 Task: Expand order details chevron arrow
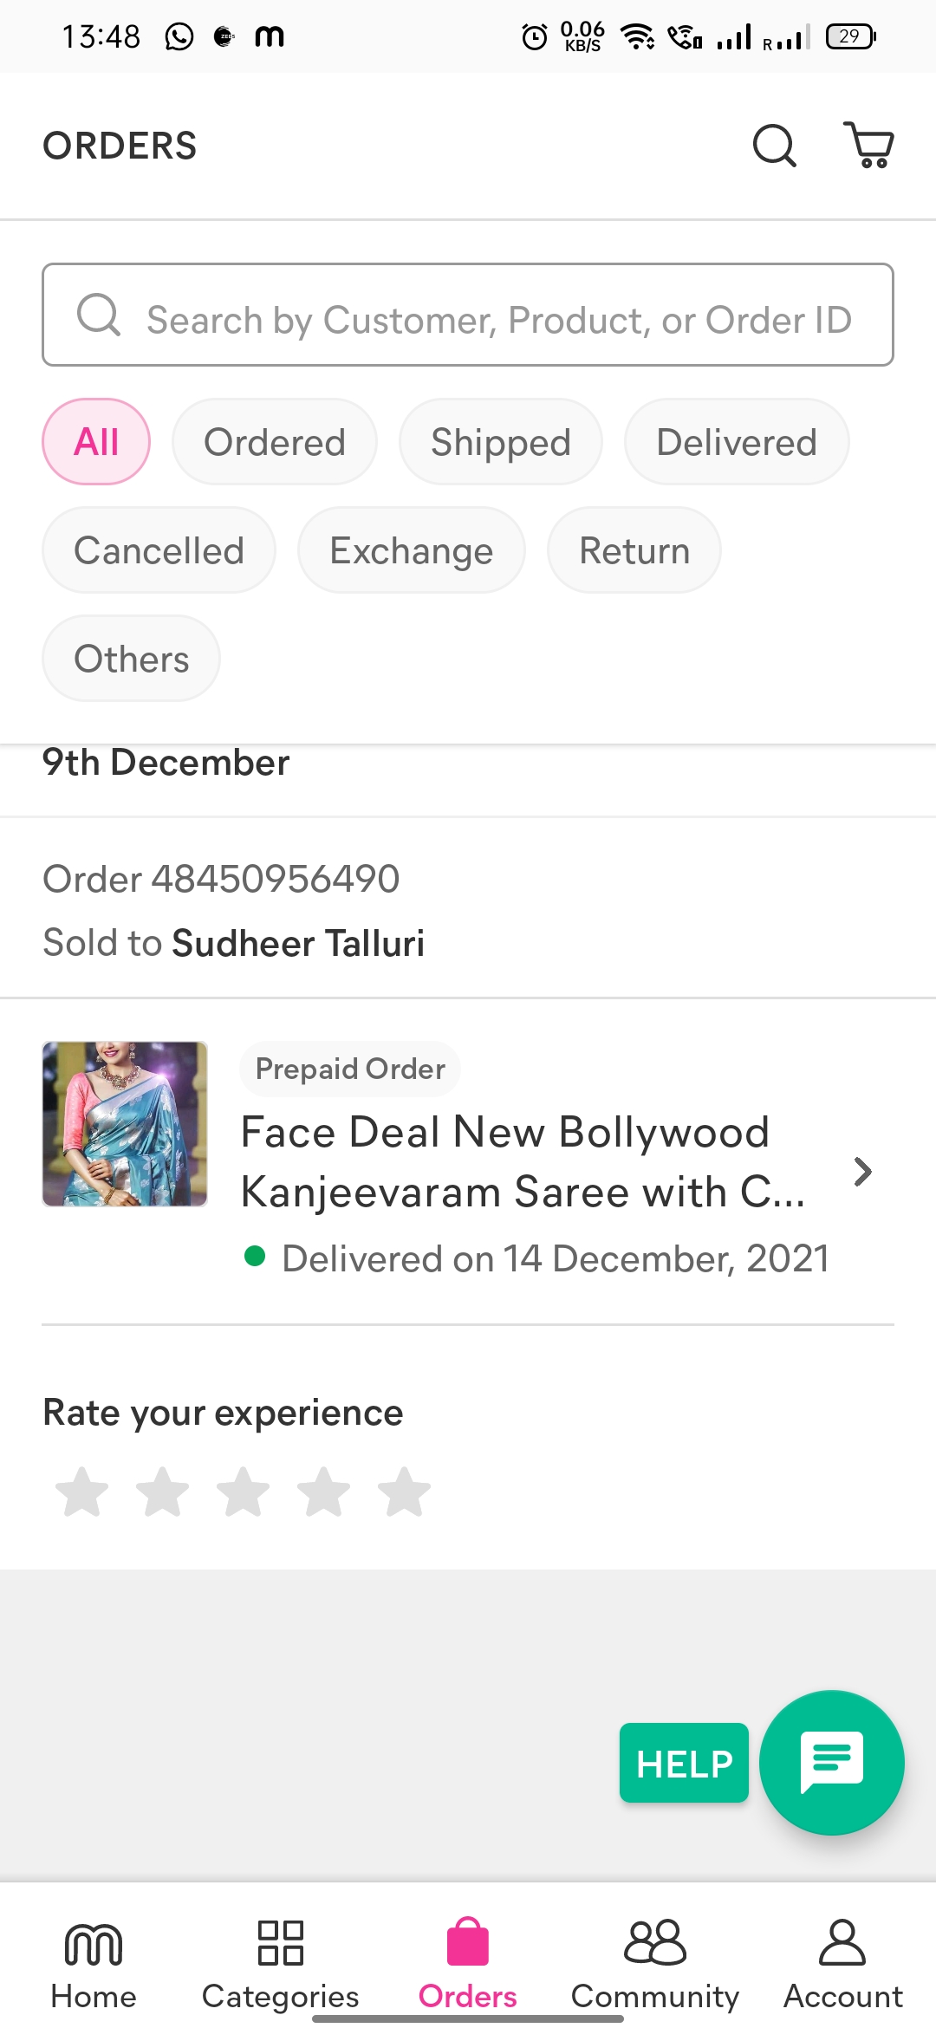coord(861,1172)
